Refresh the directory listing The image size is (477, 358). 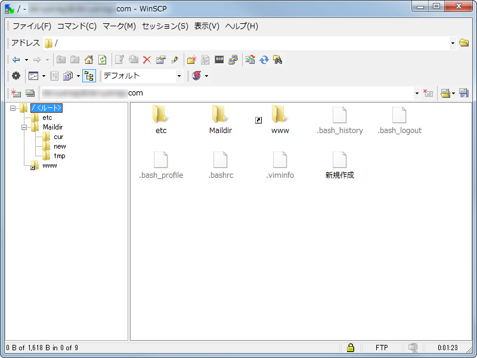coord(103,60)
